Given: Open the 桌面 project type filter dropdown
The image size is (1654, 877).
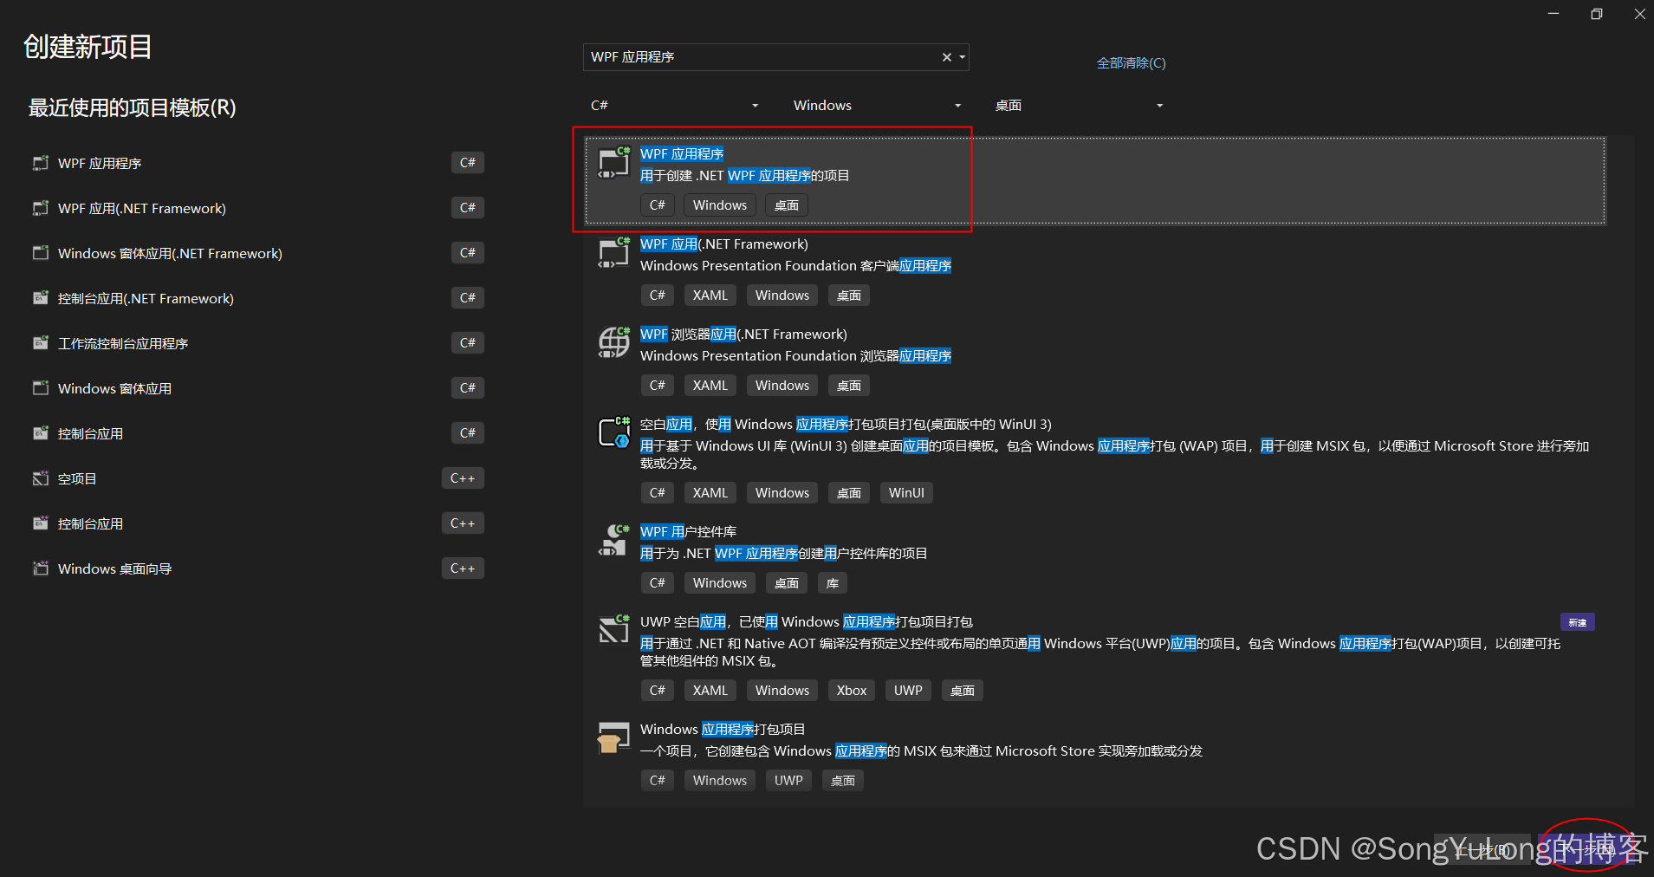Looking at the screenshot, I should 1079,106.
